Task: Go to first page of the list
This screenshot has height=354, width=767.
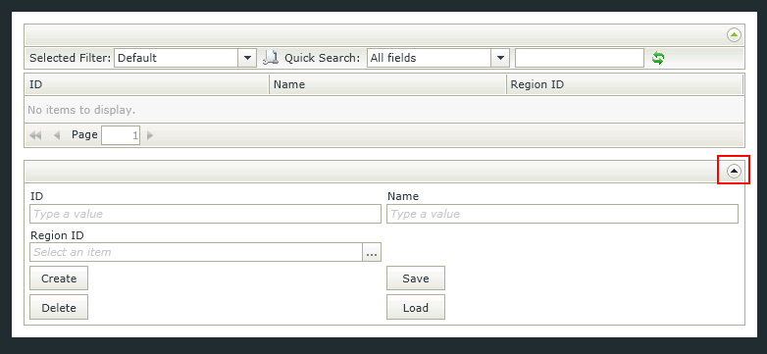Action: 35,135
